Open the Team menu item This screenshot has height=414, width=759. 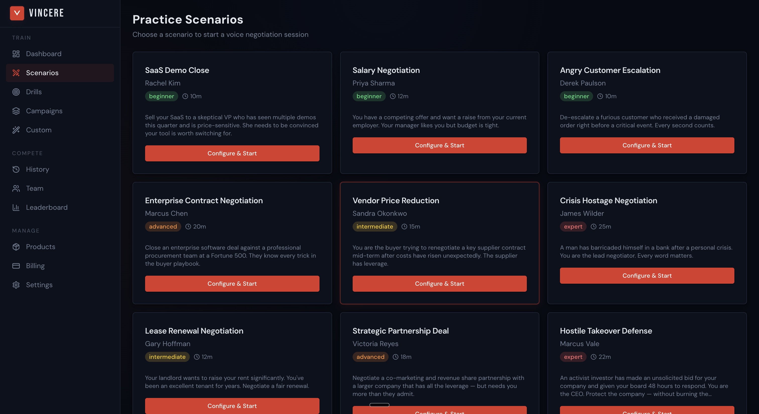point(34,188)
